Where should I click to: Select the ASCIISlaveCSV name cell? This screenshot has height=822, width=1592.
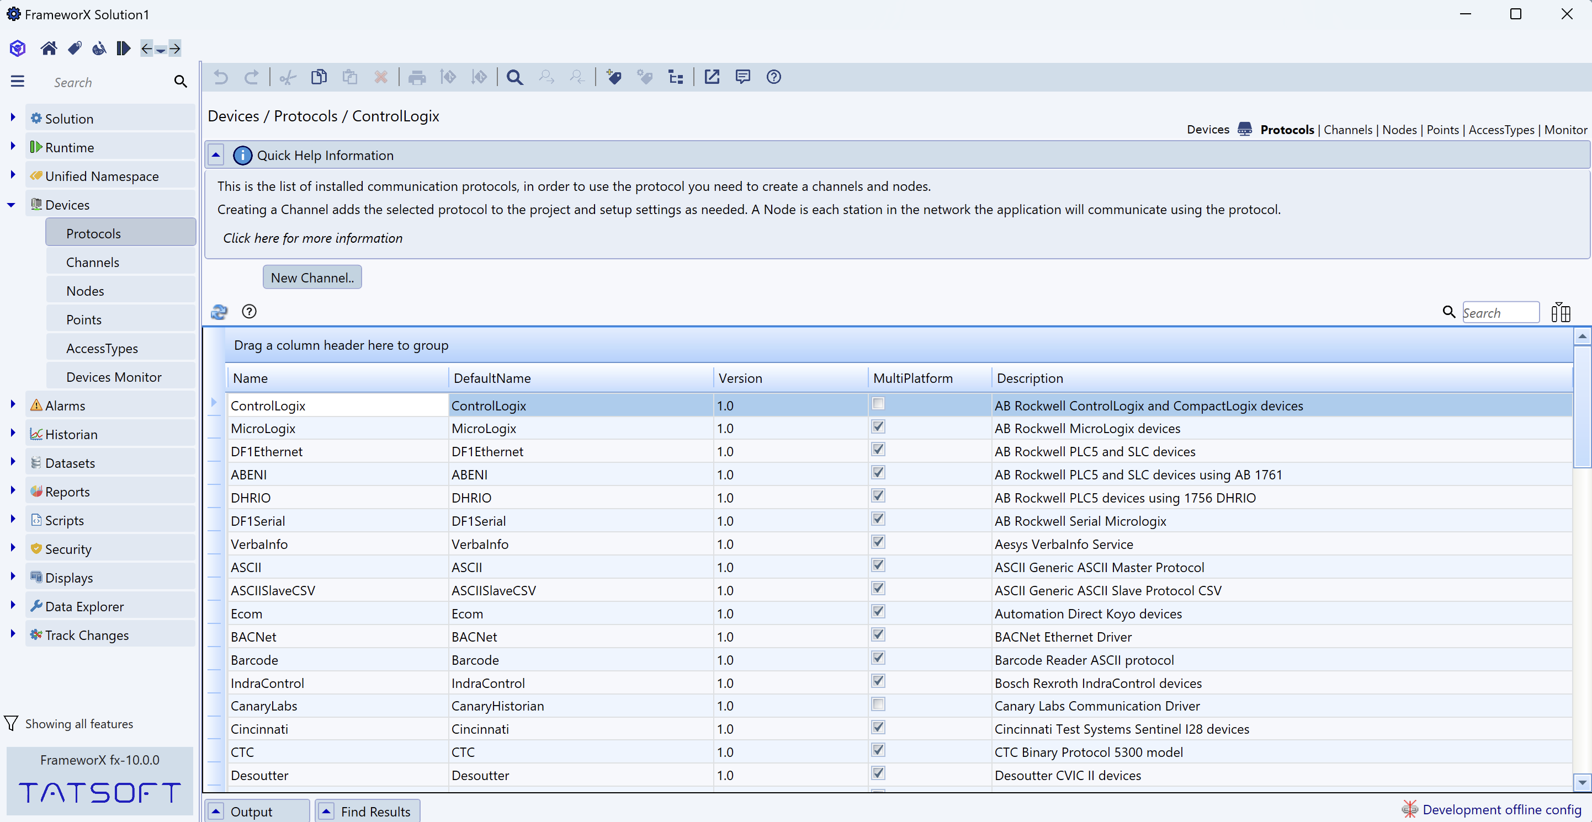click(x=337, y=590)
